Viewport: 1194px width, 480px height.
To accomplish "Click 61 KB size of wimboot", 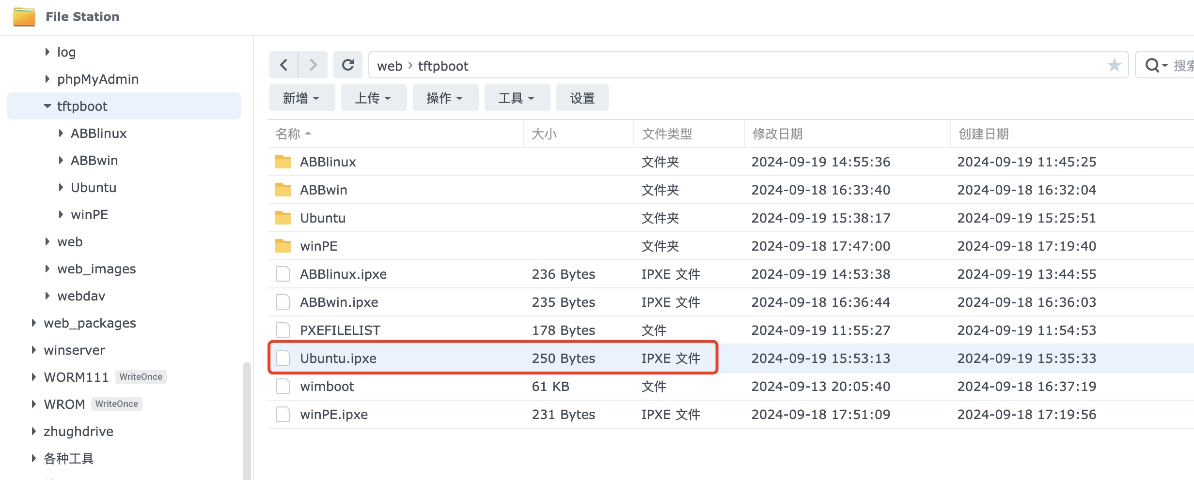I will pos(550,386).
